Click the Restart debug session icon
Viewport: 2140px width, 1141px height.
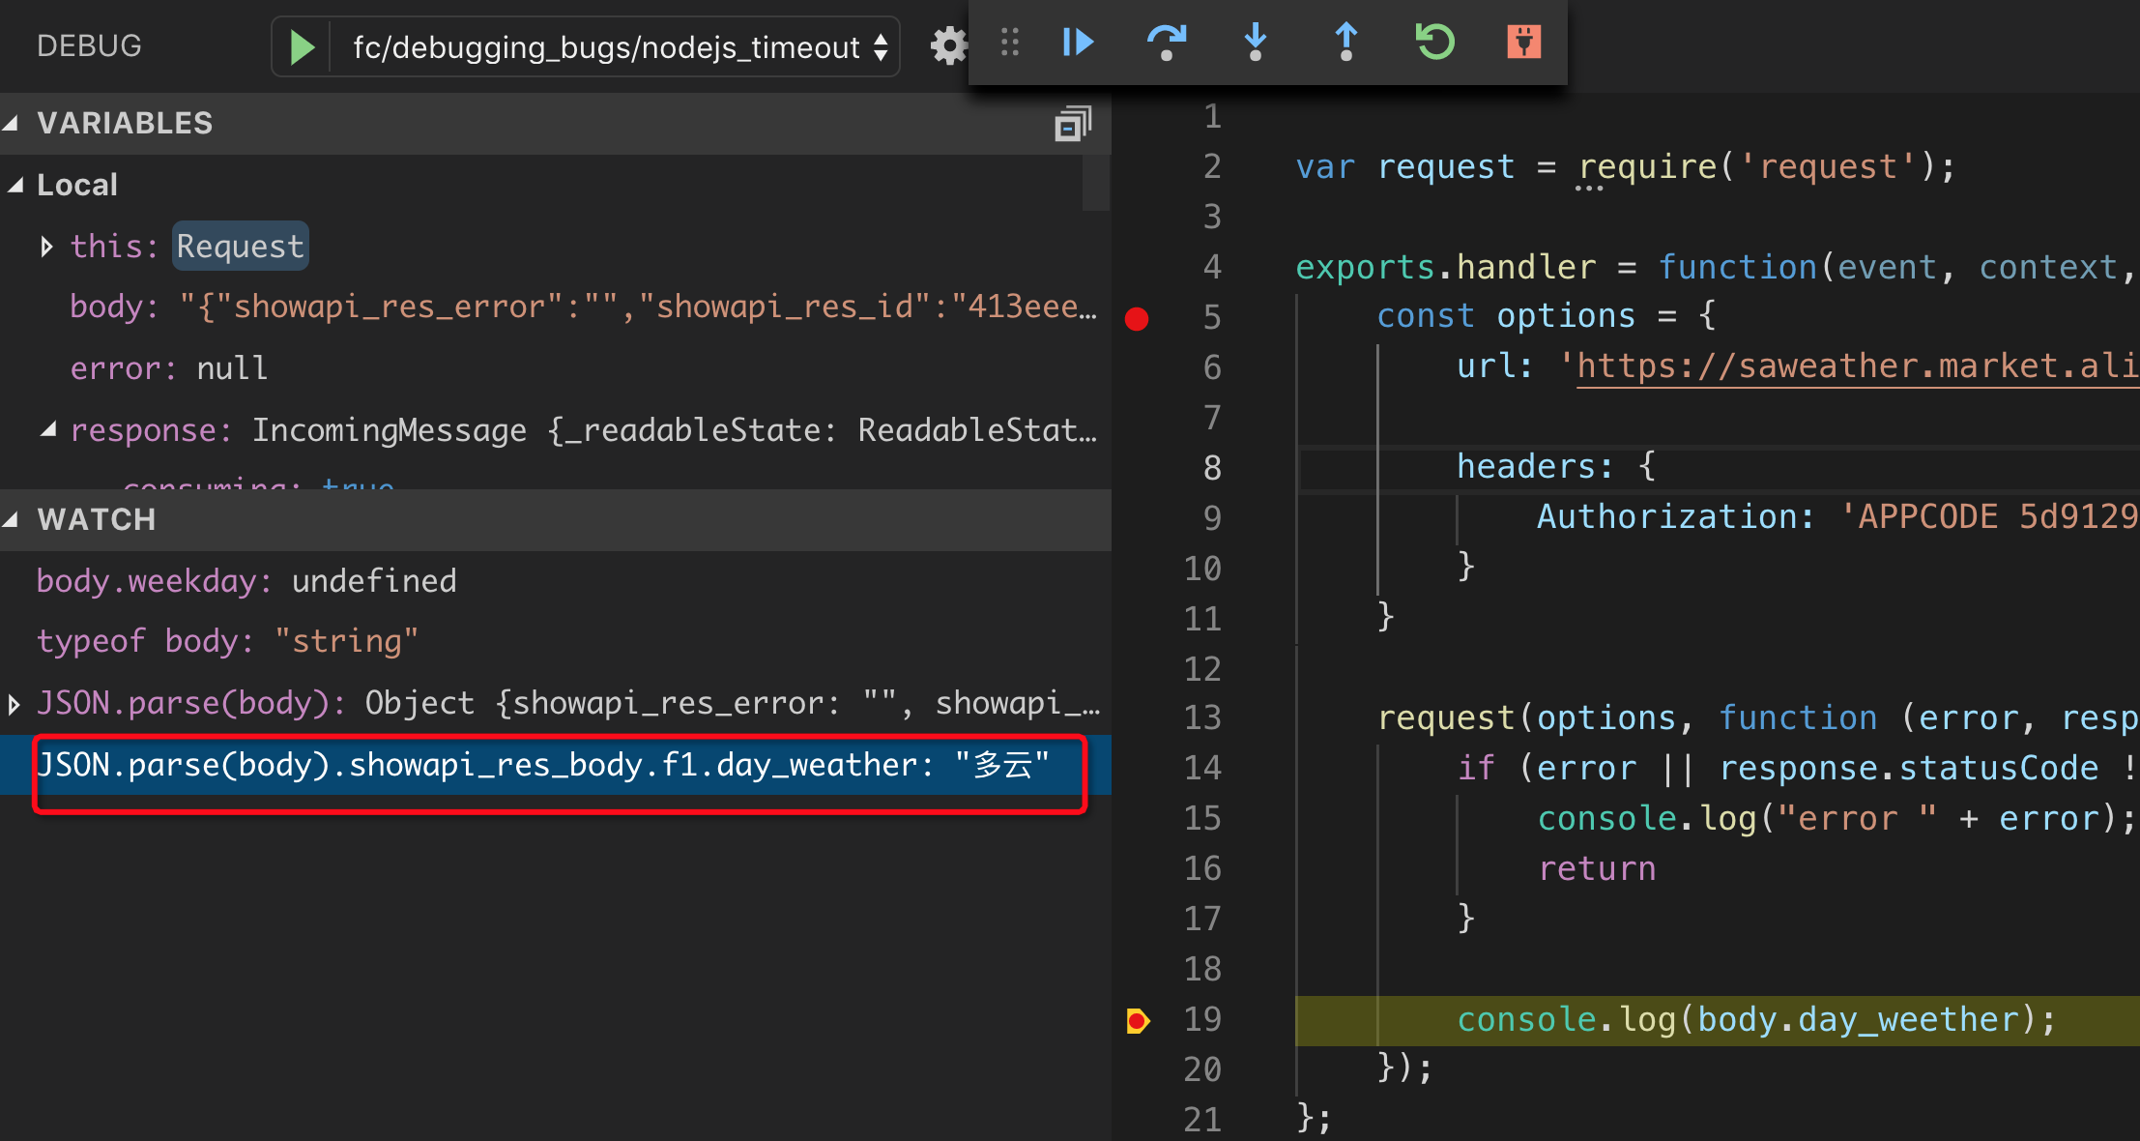(1432, 43)
